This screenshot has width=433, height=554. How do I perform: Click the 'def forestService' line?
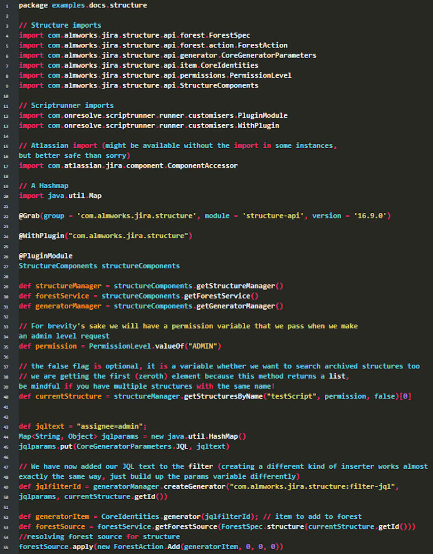click(x=139, y=296)
